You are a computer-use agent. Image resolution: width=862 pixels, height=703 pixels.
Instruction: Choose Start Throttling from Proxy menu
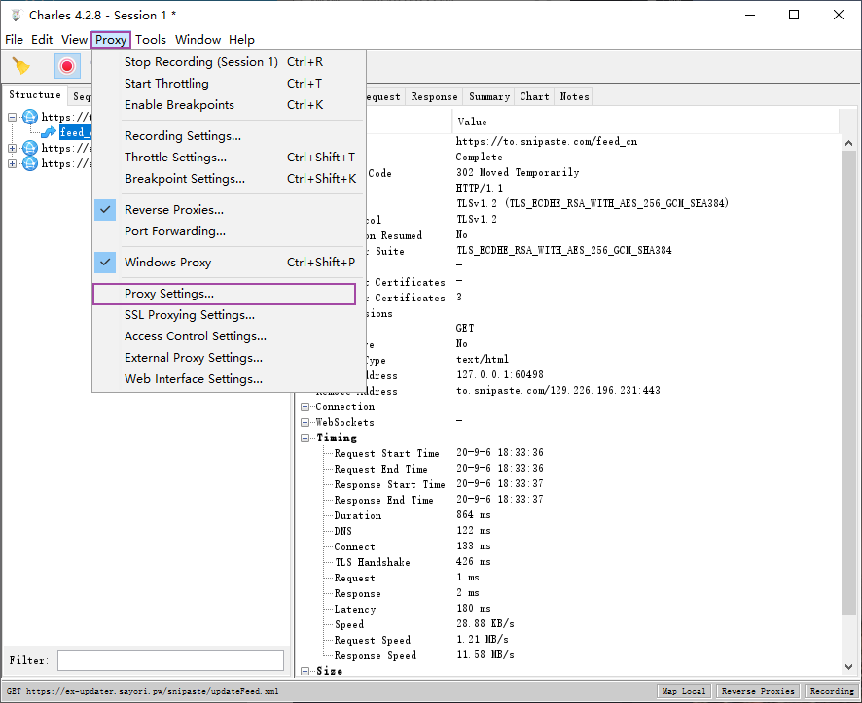[228, 84]
